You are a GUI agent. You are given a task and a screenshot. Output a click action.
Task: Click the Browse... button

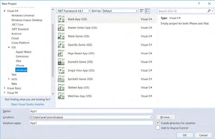[165, 117]
